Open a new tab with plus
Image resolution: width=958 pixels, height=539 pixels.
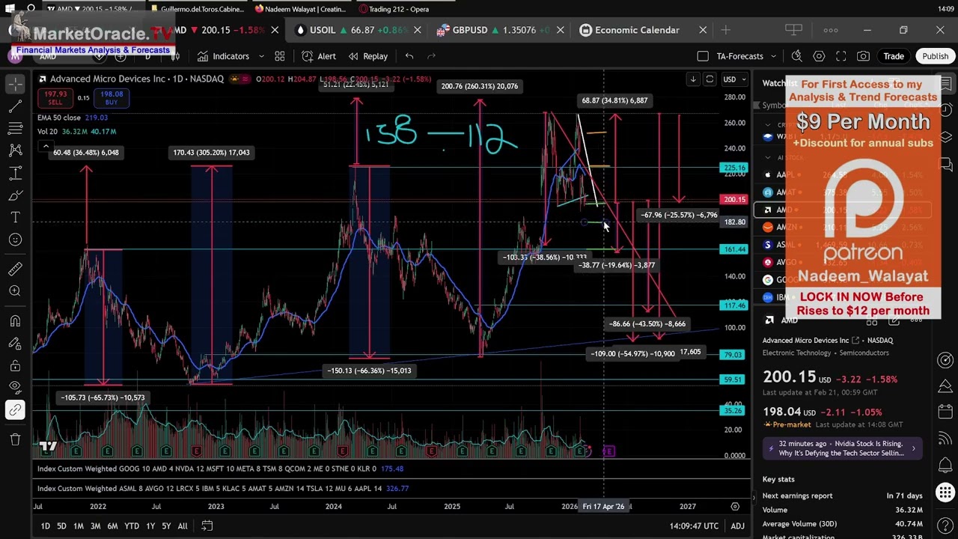(x=725, y=30)
